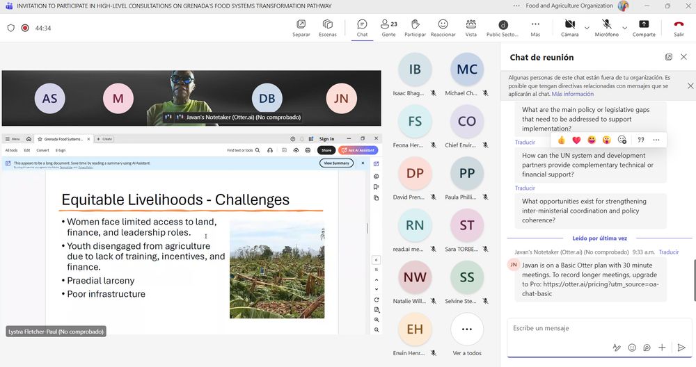This screenshot has height=367, width=696.
Task: React with laughing emoji
Action: click(x=592, y=140)
